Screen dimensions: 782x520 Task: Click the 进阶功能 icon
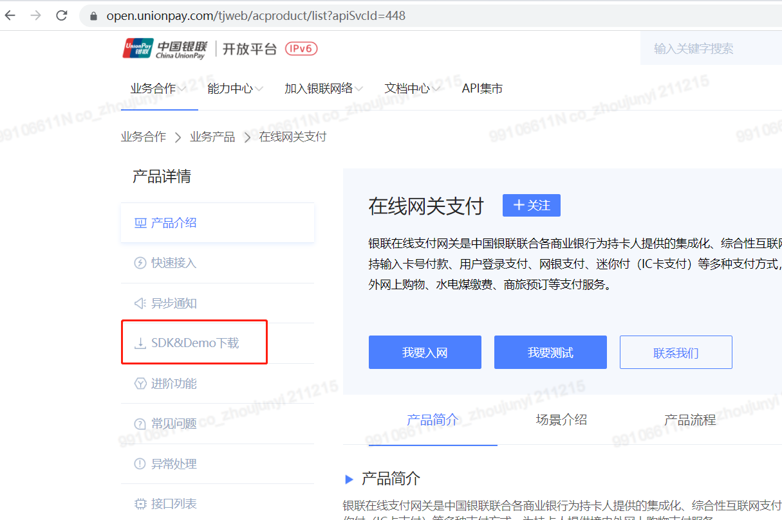click(x=140, y=384)
